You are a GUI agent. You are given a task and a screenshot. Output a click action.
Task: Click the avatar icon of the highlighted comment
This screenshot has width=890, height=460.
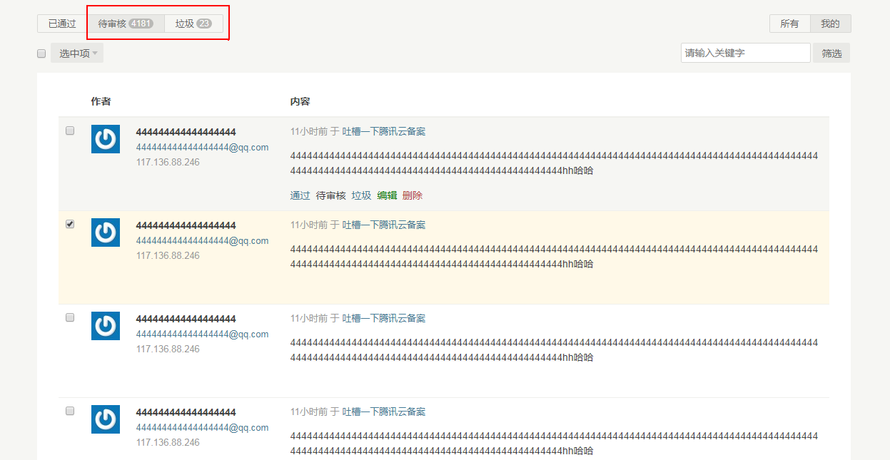(x=105, y=232)
